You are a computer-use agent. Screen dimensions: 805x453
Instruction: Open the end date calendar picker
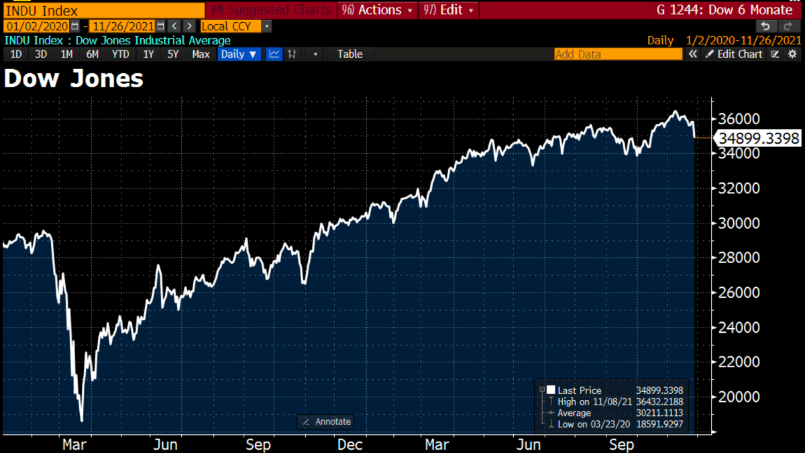point(160,26)
